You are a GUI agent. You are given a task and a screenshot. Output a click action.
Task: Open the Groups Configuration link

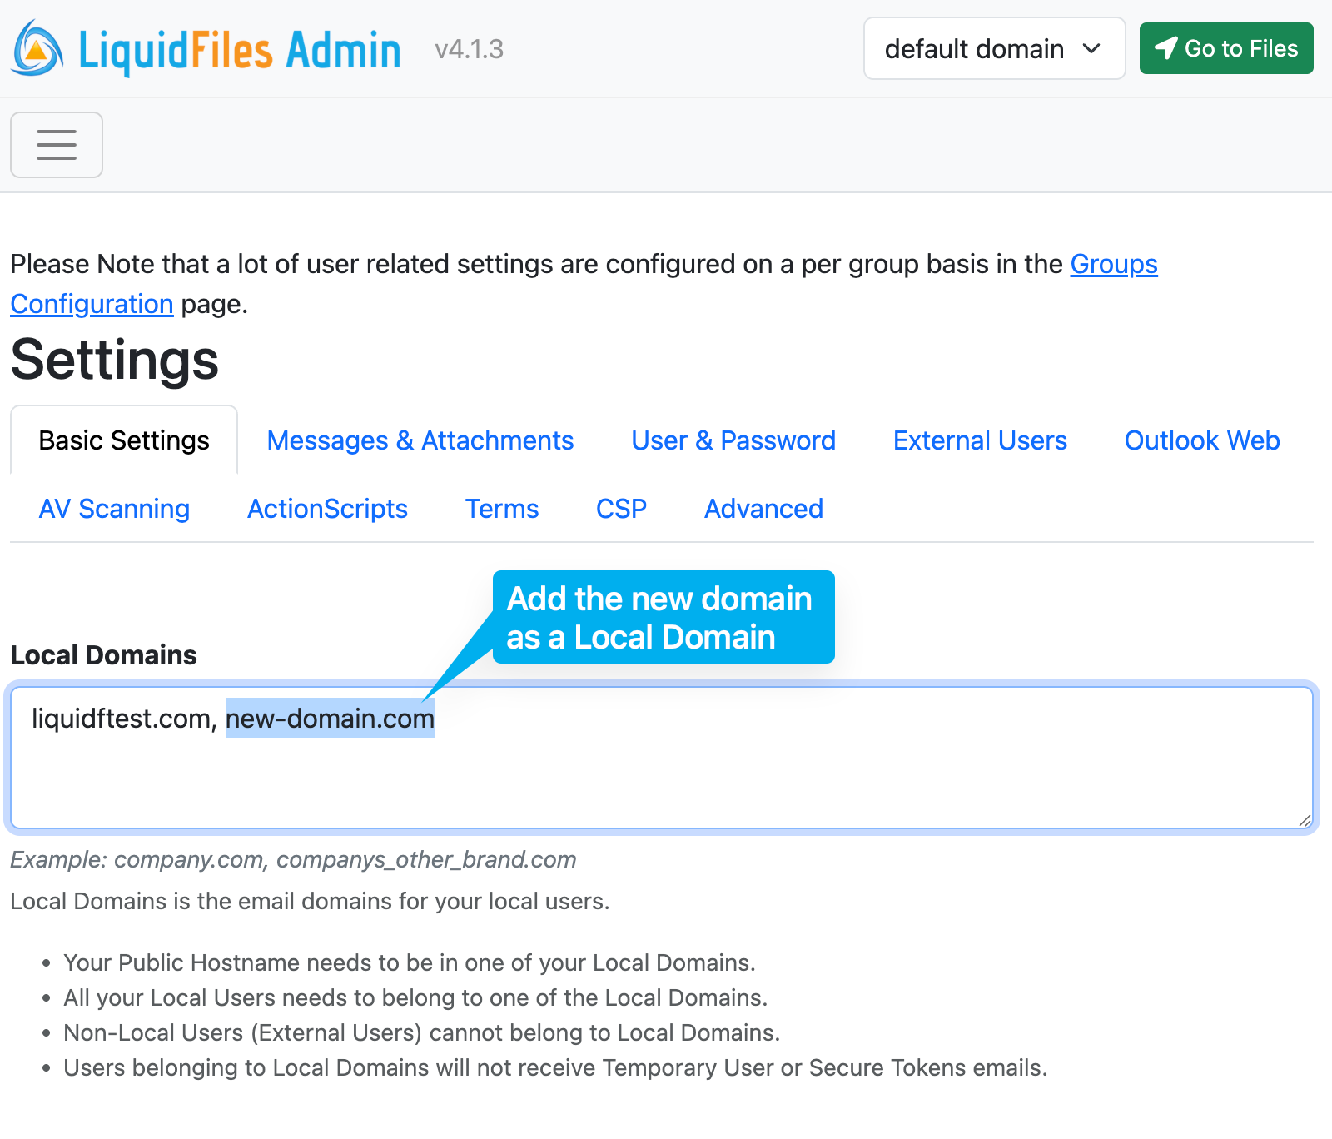[x=1113, y=264]
